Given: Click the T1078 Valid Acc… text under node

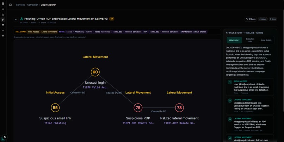Looking at the screenshot, I should 95,87.
